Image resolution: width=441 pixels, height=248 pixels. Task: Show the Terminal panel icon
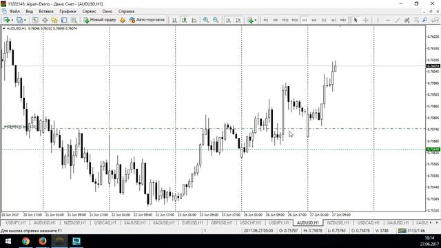64,20
